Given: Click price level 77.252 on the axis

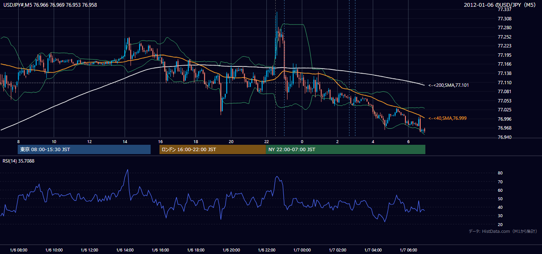Looking at the screenshot, I should [x=504, y=37].
